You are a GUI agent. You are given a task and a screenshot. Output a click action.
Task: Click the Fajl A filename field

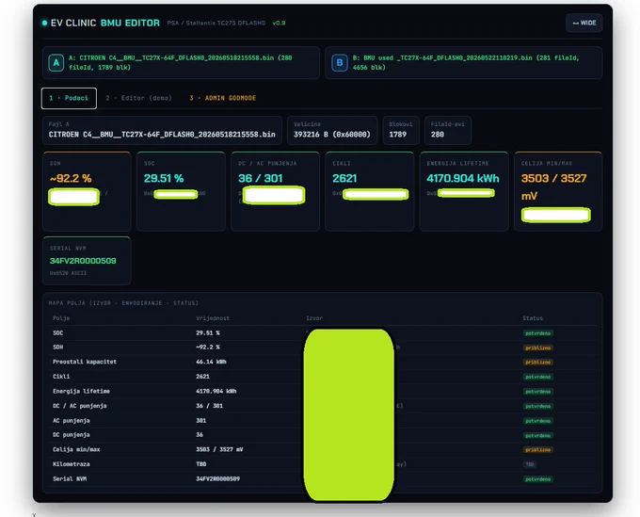click(x=162, y=130)
